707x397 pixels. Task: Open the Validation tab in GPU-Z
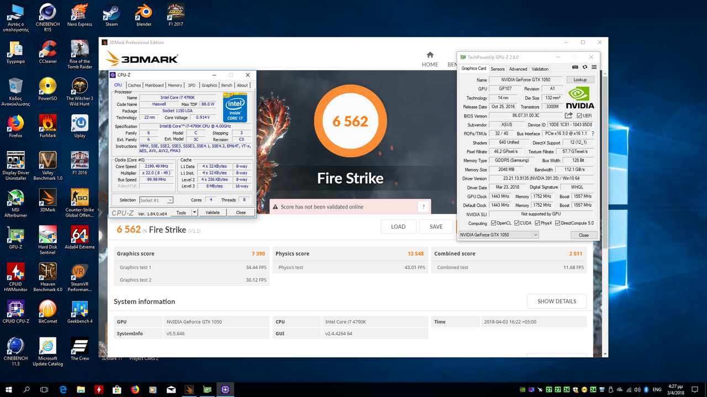540,69
